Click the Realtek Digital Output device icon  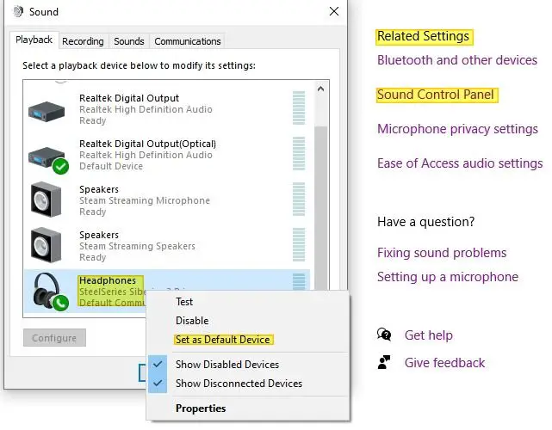tap(46, 109)
